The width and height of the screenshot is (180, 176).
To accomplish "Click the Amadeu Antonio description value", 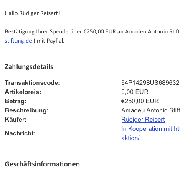I will pos(151,110).
